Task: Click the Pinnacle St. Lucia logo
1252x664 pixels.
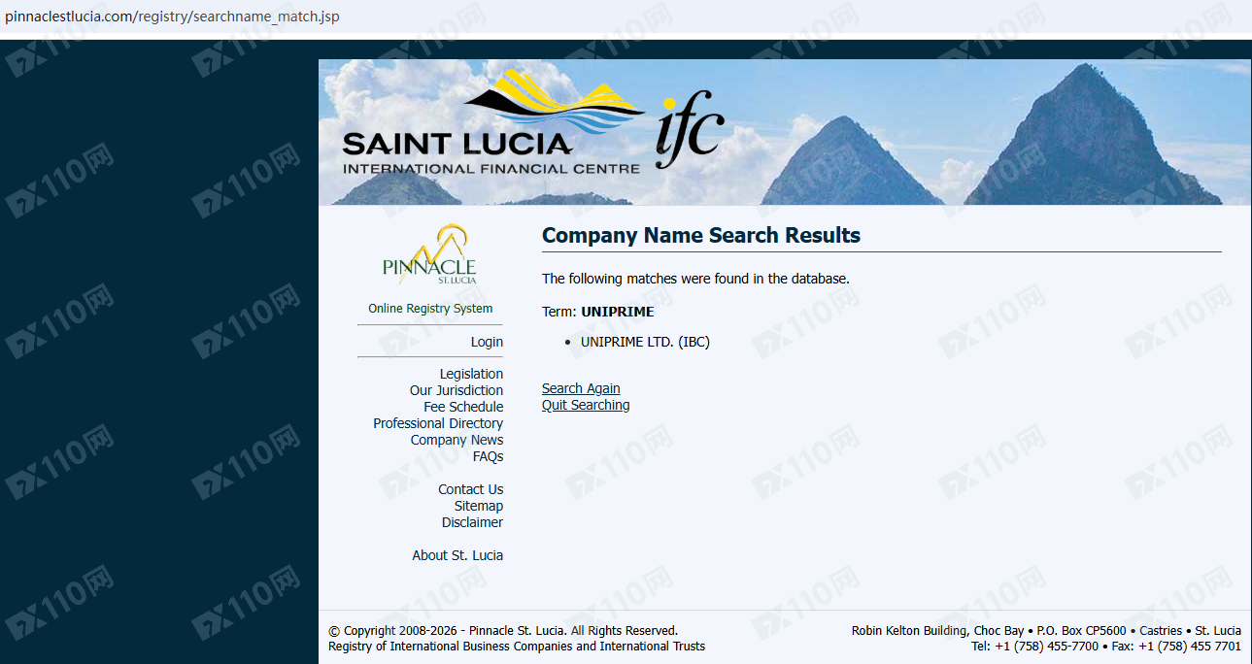Action: [x=430, y=254]
